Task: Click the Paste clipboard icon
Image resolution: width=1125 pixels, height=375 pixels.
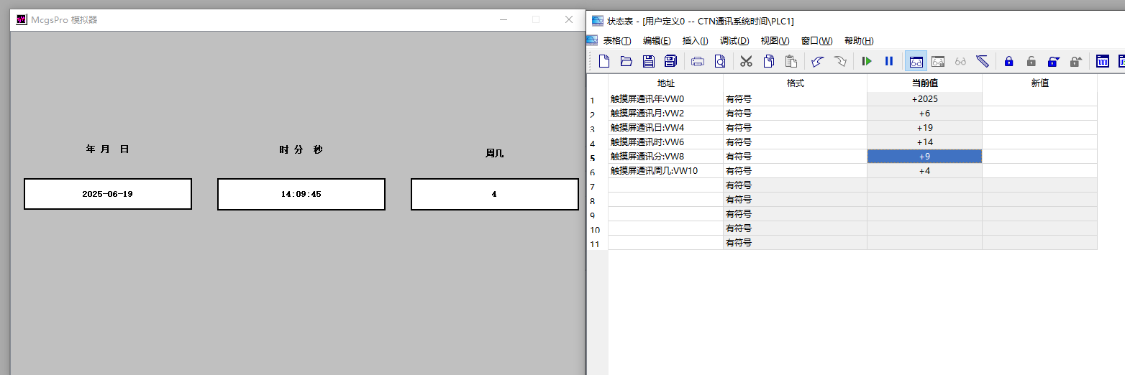Action: pos(791,62)
